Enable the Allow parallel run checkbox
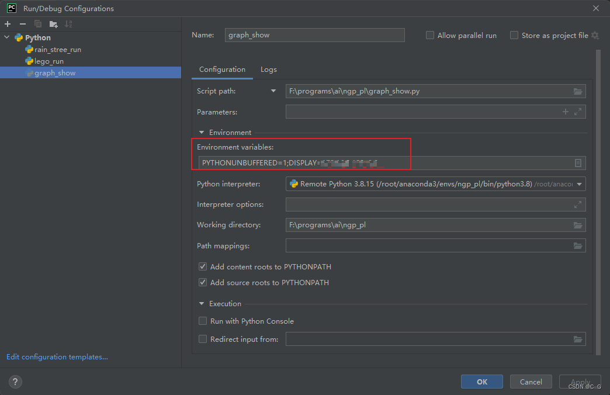 click(x=430, y=35)
